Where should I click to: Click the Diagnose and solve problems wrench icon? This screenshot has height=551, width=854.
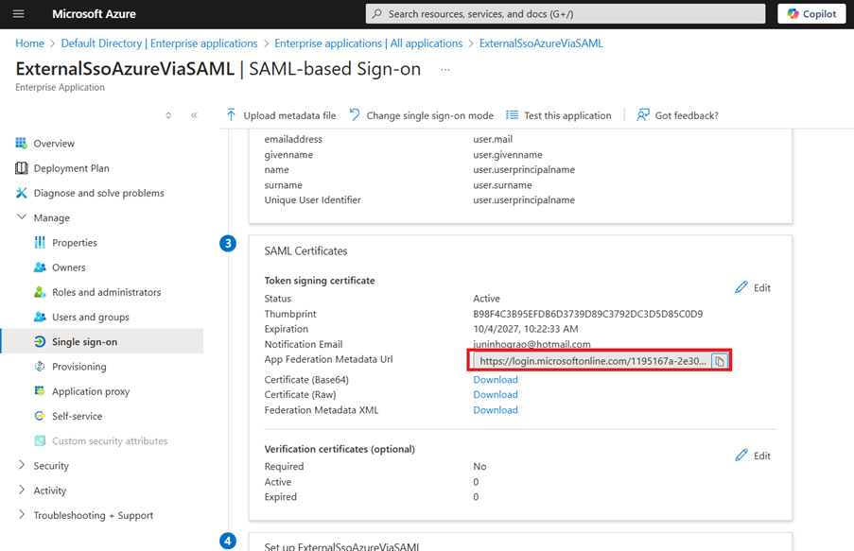21,193
